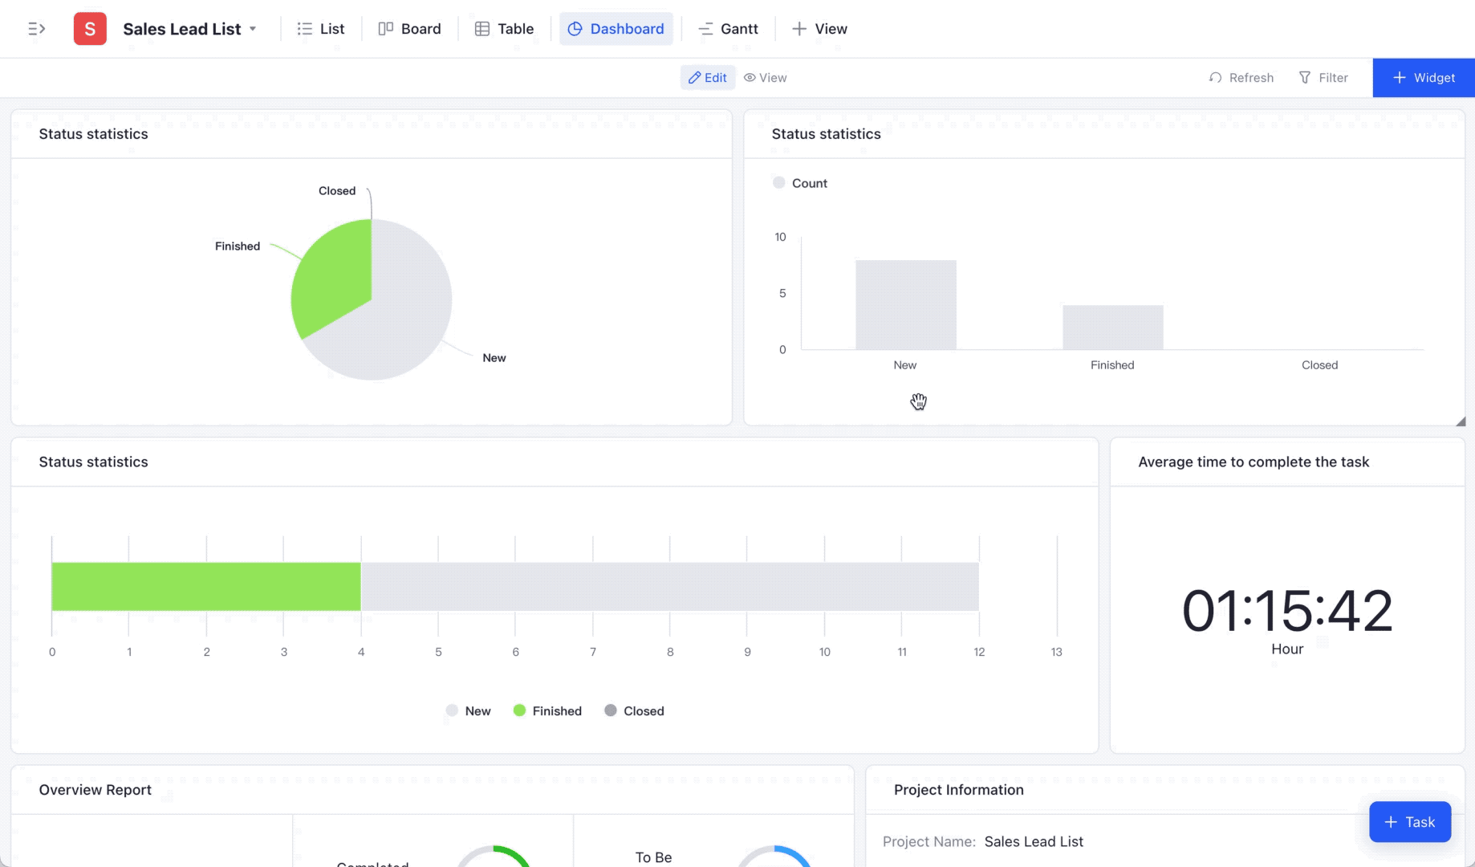Click the Closed label on pie chart

point(337,191)
